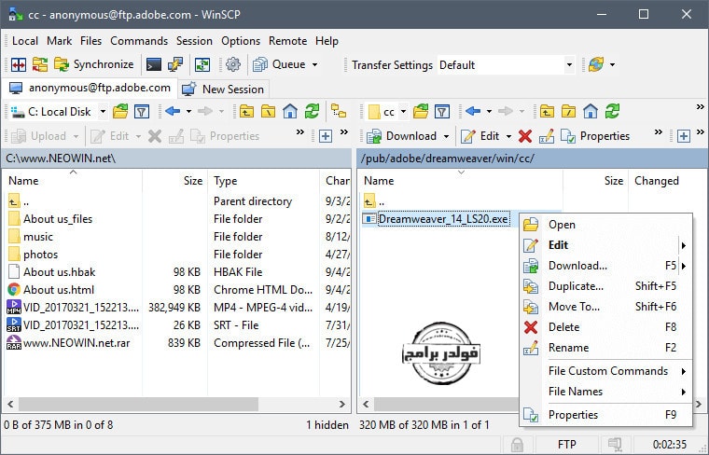Go to local Home Directory icon

coord(290,111)
